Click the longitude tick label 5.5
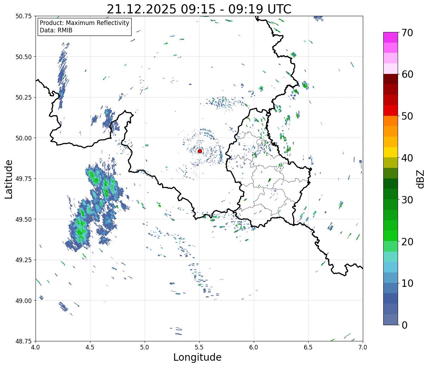Viewport: 429px width, 366px height. coord(199,347)
